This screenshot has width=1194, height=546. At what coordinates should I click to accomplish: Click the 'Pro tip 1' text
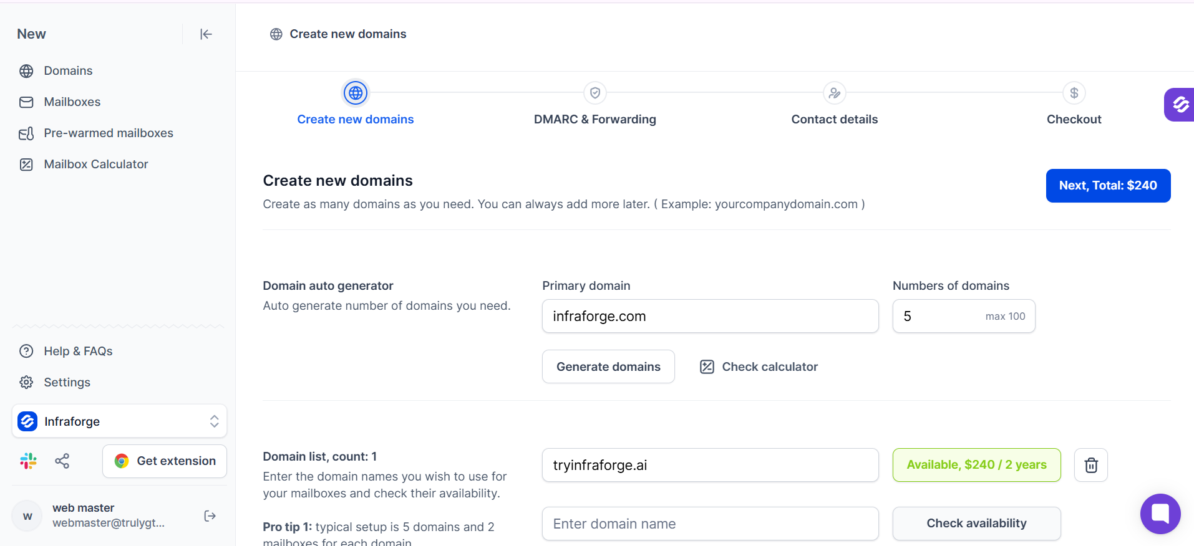click(287, 527)
